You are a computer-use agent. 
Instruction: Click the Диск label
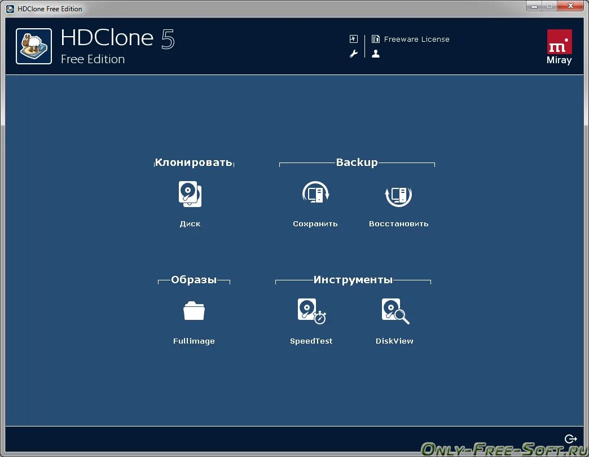pyautogui.click(x=190, y=224)
